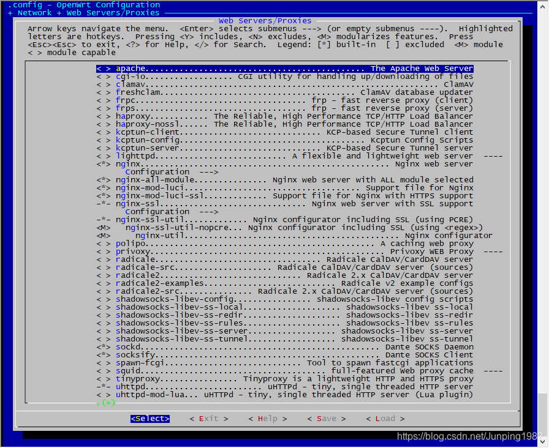Click the Save button
549x448 pixels.
pyautogui.click(x=327, y=419)
